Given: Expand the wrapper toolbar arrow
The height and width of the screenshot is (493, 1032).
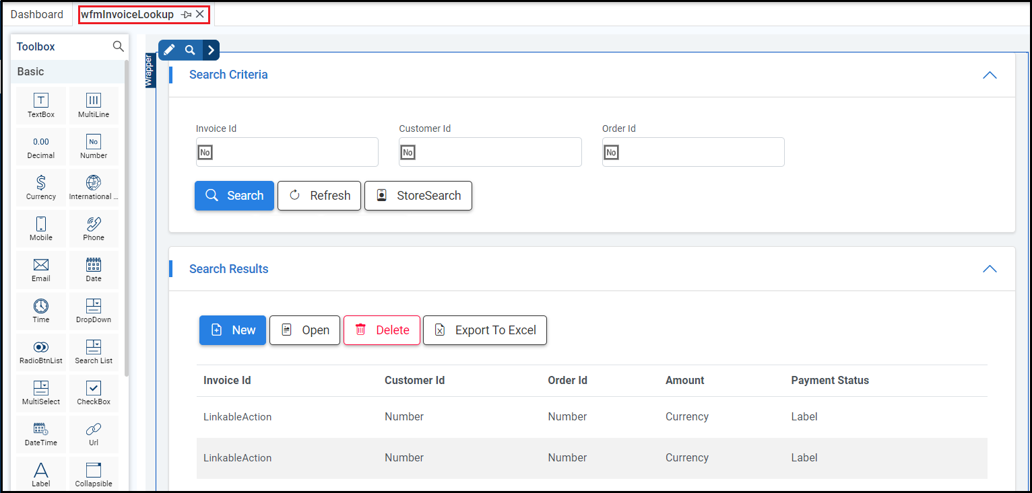Looking at the screenshot, I should click(x=211, y=50).
